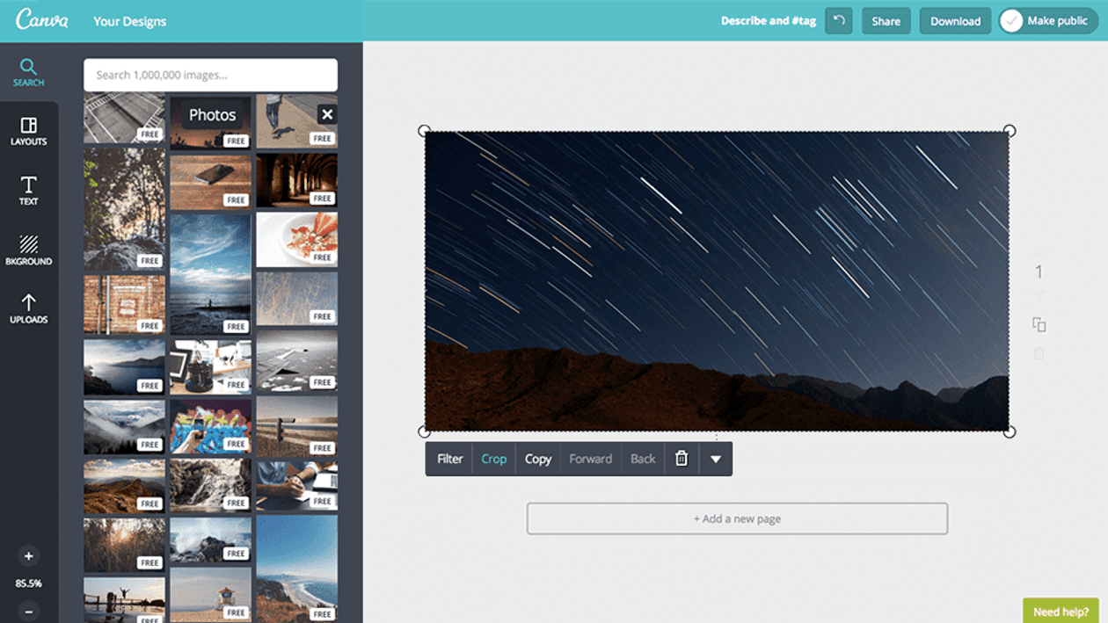Select the Text tool in sidebar

(x=28, y=190)
